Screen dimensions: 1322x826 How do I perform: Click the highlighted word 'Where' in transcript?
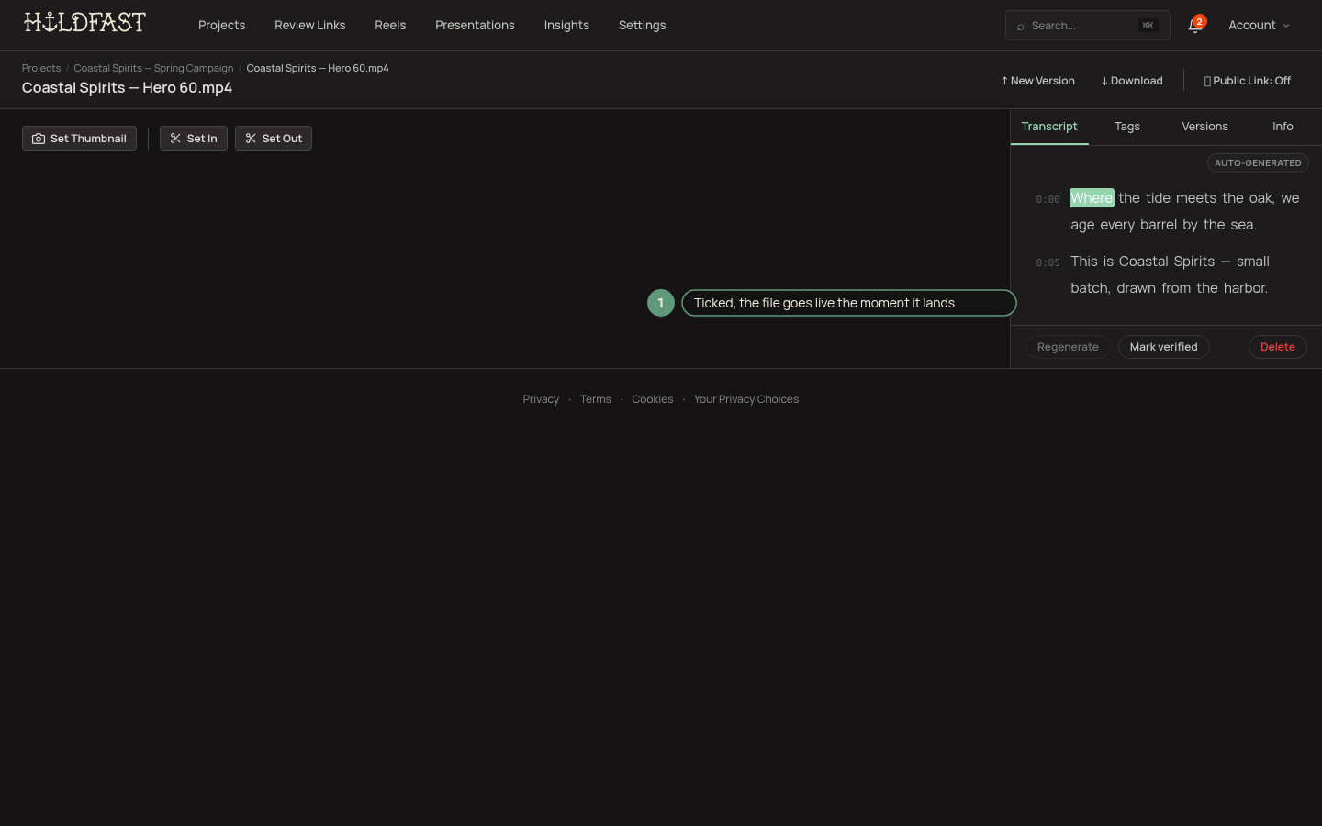[1092, 198]
